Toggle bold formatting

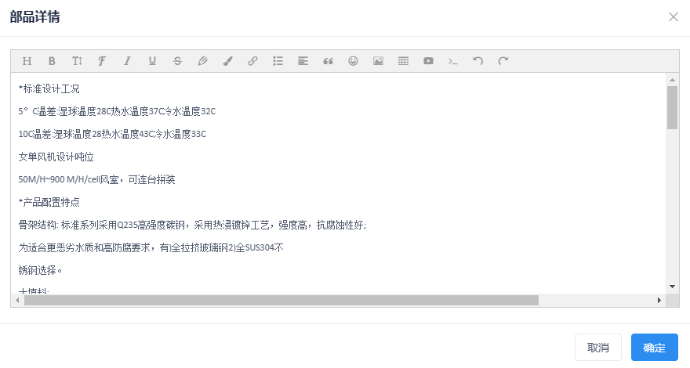coord(52,61)
